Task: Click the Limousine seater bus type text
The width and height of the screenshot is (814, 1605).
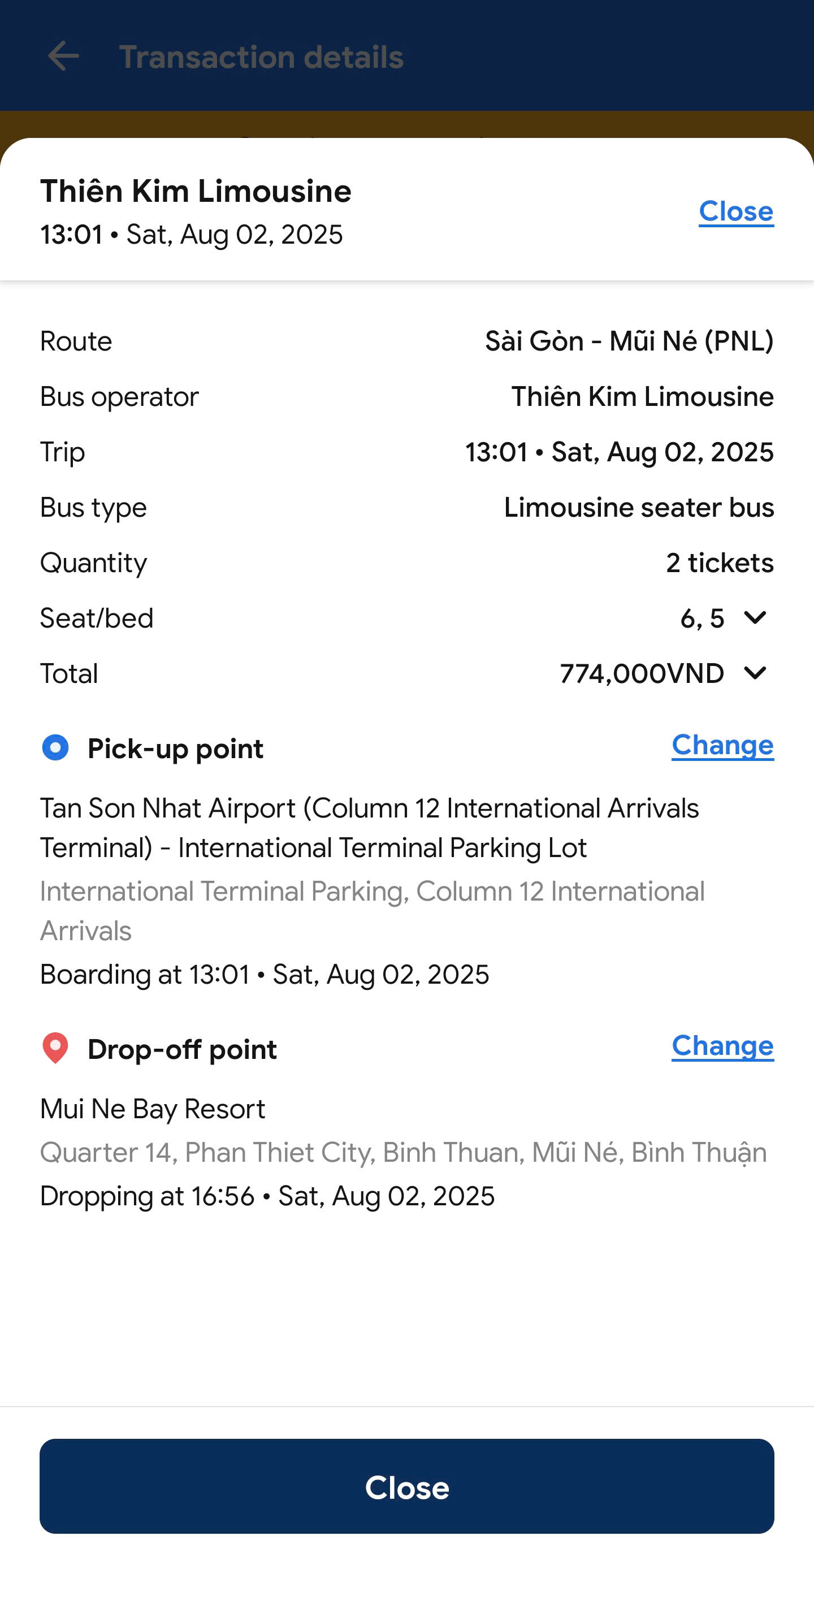Action: pos(638,508)
